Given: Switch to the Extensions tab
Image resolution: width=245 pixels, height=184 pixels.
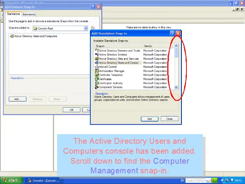Looking at the screenshot, I should tap(29, 14).
